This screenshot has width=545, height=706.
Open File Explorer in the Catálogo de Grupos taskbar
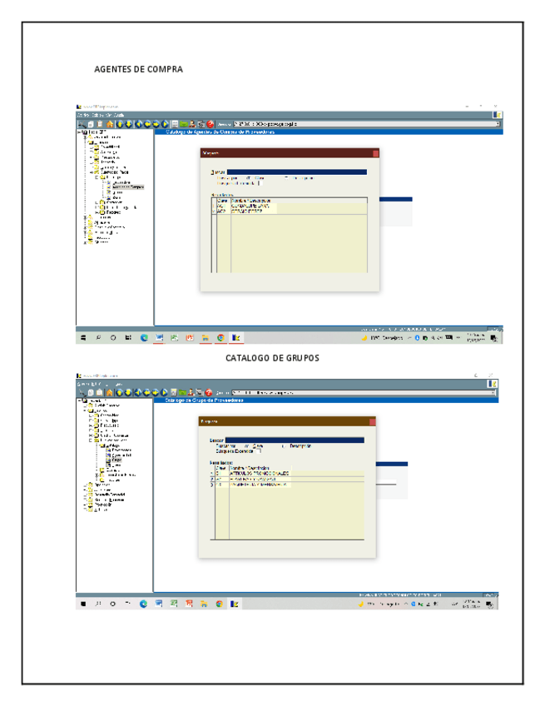pyautogui.click(x=205, y=604)
